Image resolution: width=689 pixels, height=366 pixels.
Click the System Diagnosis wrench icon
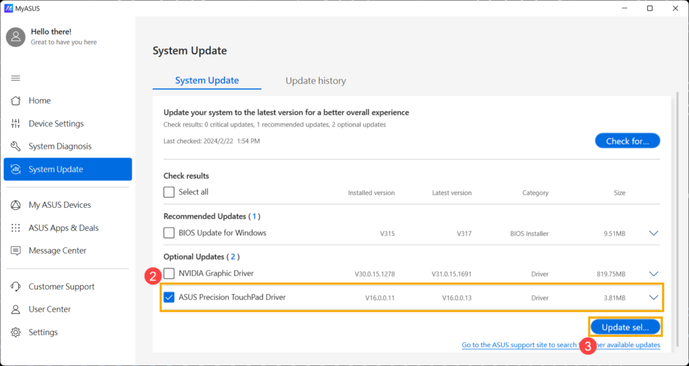pyautogui.click(x=16, y=146)
